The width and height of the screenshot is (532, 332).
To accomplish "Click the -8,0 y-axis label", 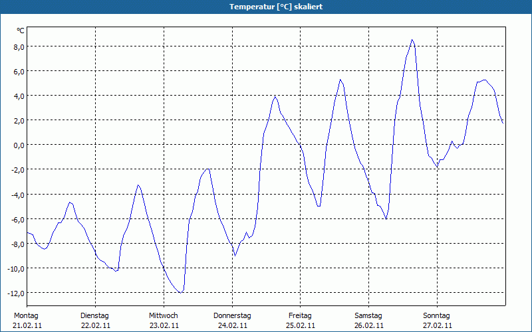I will pos(18,244).
